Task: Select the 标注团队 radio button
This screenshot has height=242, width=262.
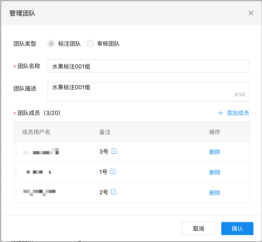Action: 51,44
